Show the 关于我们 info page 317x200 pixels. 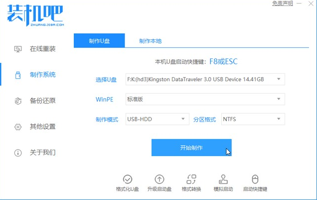tap(36, 152)
